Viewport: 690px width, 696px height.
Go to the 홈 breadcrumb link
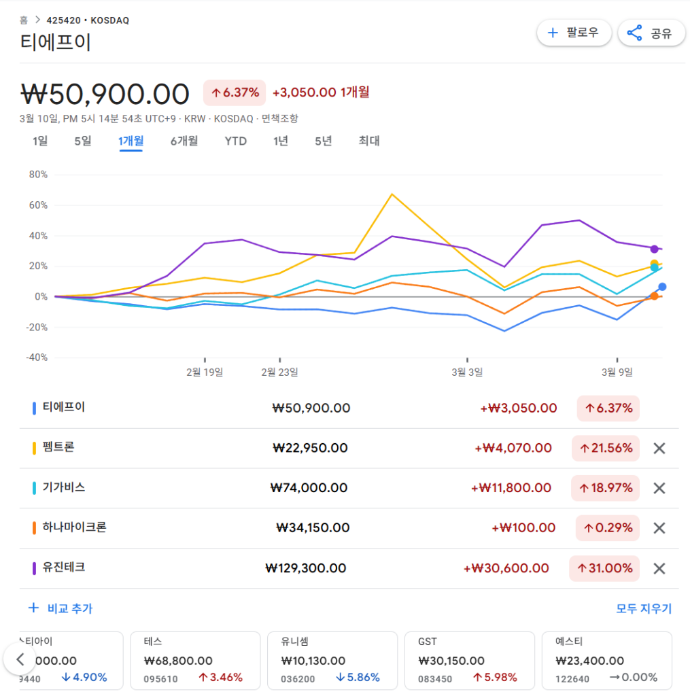[24, 20]
